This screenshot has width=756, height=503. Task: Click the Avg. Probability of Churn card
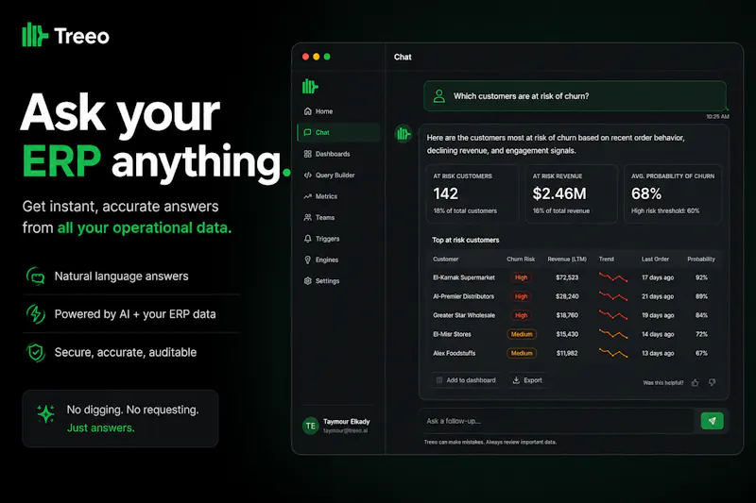click(673, 193)
